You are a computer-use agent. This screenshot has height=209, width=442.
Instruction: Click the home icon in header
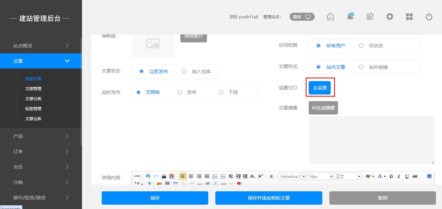(x=330, y=17)
